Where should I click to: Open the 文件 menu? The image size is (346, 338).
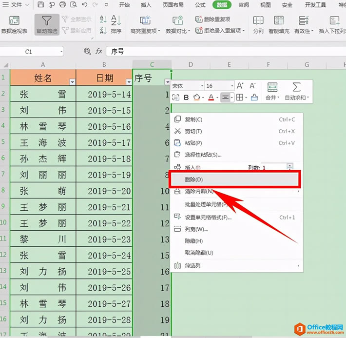click(16, 5)
